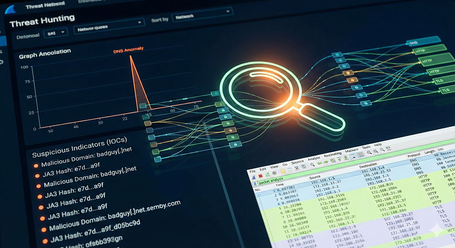The height and width of the screenshot is (248, 455).
Task: Select packet row with time 0.087302
Action: pos(355,172)
